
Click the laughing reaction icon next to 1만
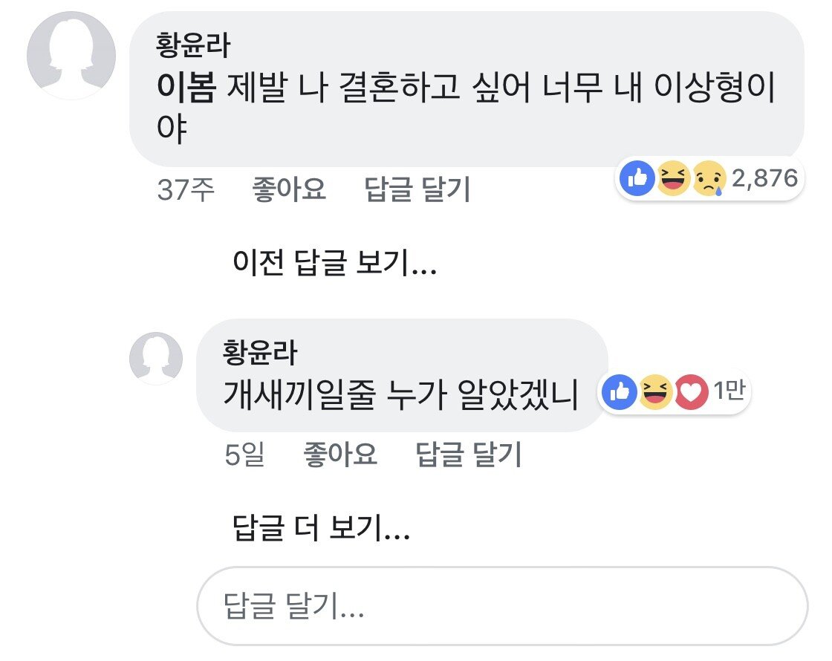[x=654, y=393]
